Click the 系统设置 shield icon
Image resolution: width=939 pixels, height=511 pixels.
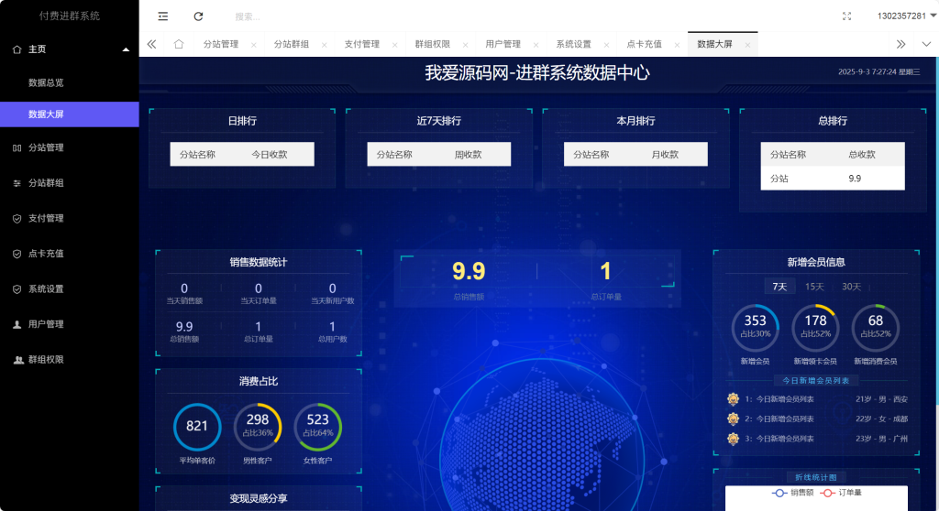point(17,289)
